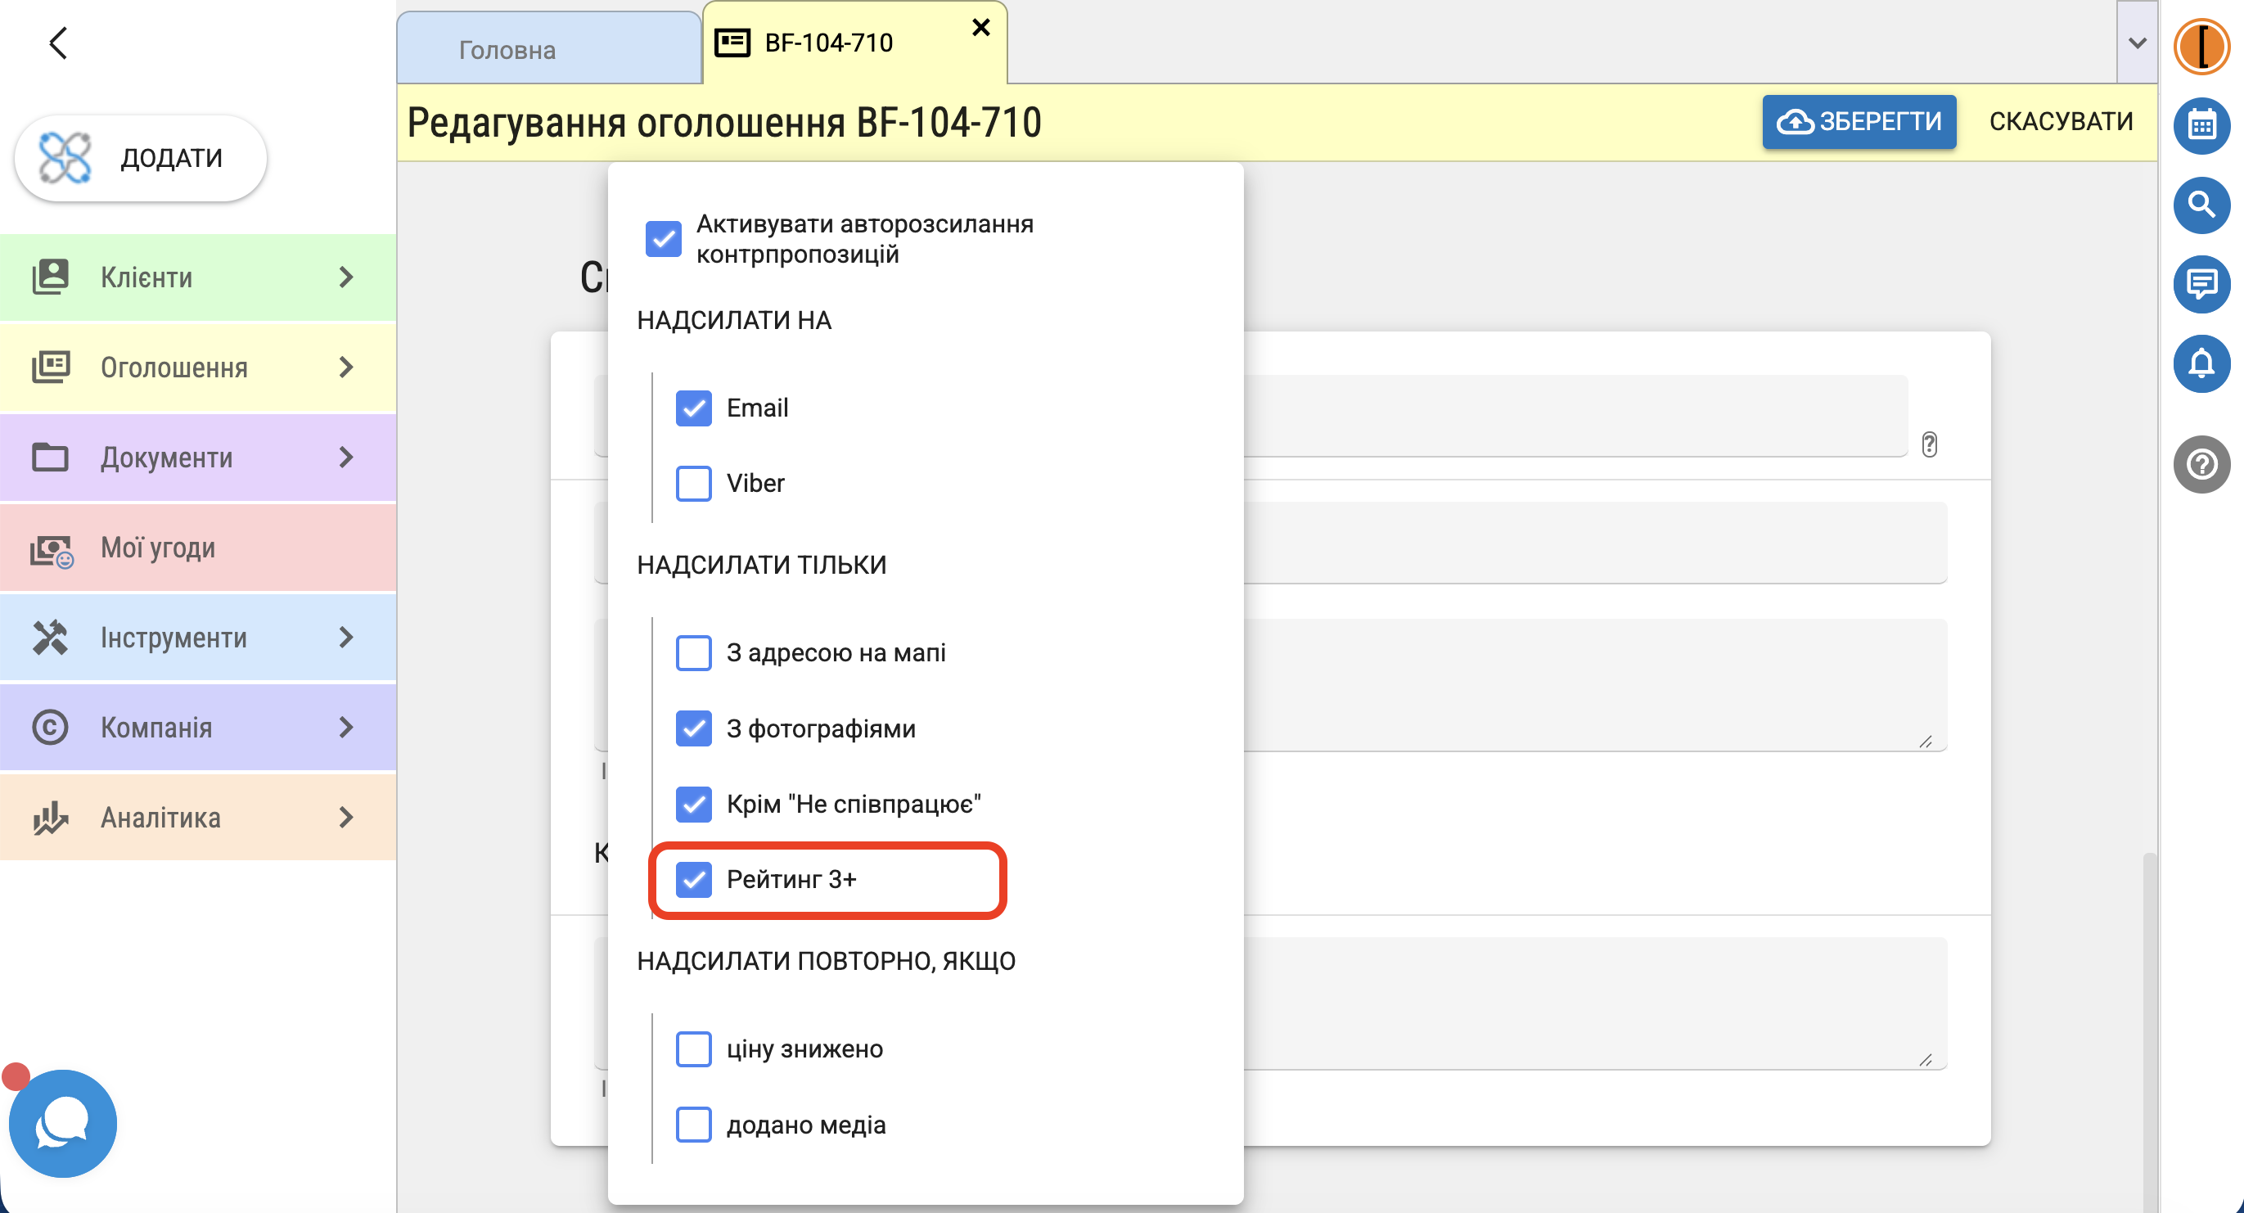This screenshot has height=1213, width=2244.
Task: Uncheck the Рейтинг 3+ checkbox
Action: [693, 879]
